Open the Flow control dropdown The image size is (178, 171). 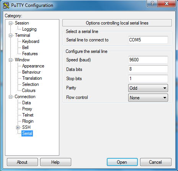point(148,98)
